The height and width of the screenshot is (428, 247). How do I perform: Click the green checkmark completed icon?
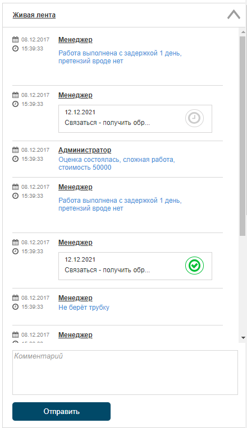[194, 266]
